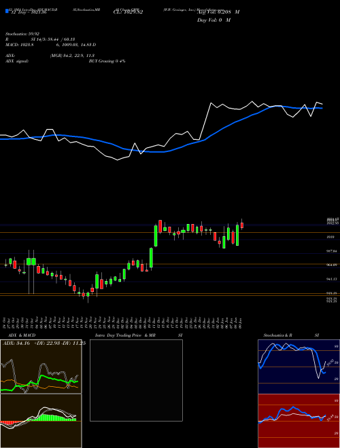Click the ADX: 34.16 +DY: 22.93 -DY: 11.25 header

pyautogui.click(x=44, y=343)
